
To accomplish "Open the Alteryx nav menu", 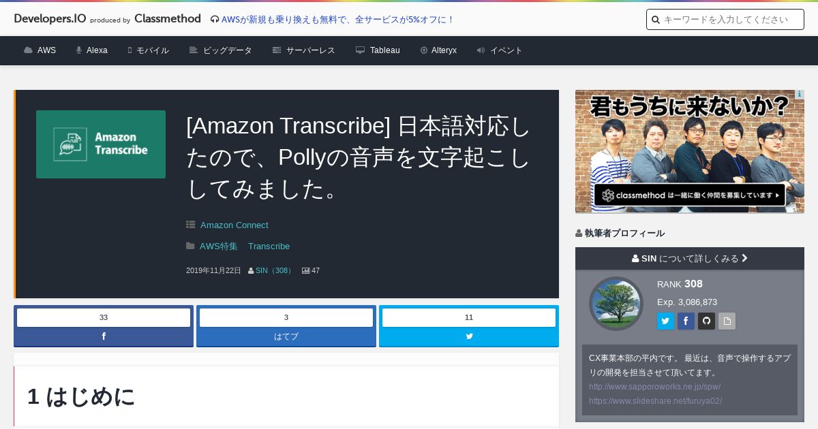I will point(438,50).
